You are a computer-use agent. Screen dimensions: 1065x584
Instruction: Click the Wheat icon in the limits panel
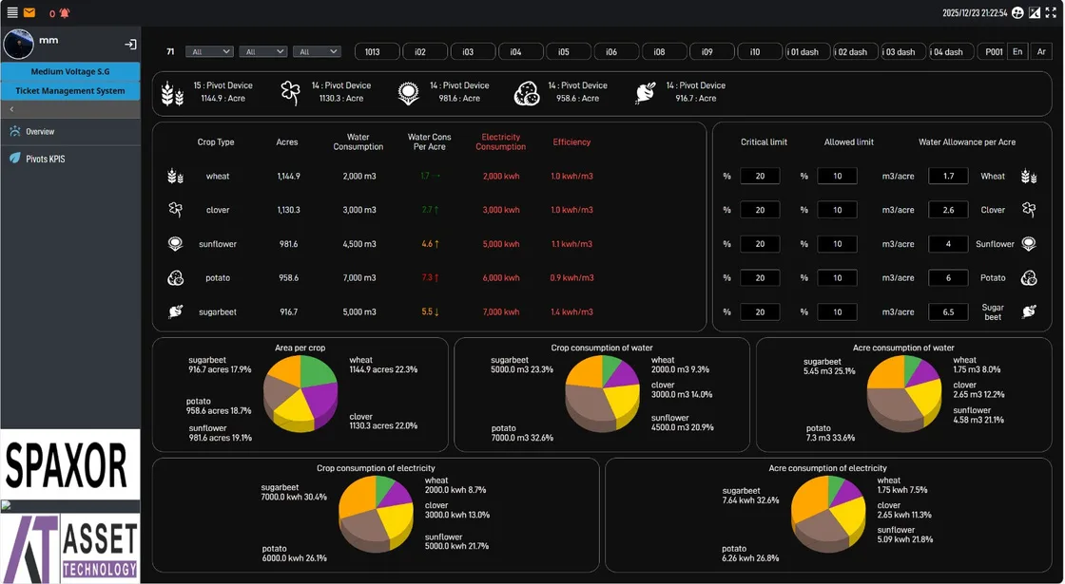1029,177
